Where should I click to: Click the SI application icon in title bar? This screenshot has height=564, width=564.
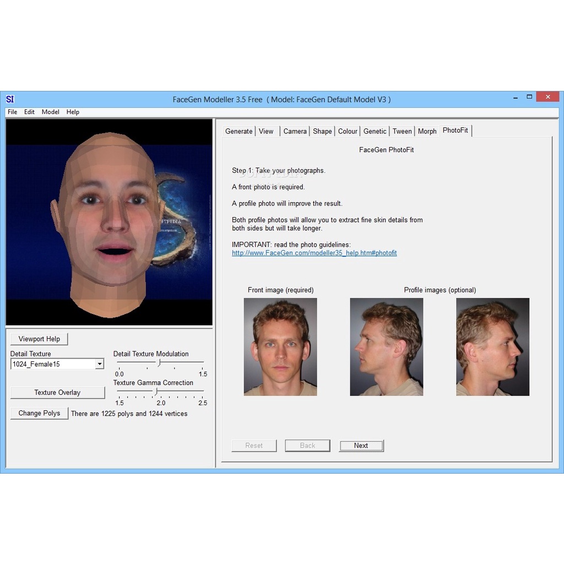tap(10, 99)
